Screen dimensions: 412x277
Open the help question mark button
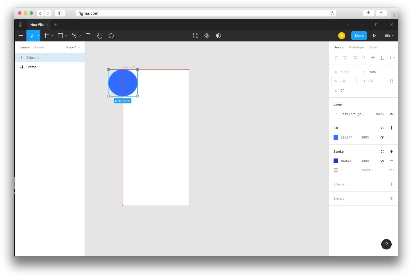[x=386, y=244]
